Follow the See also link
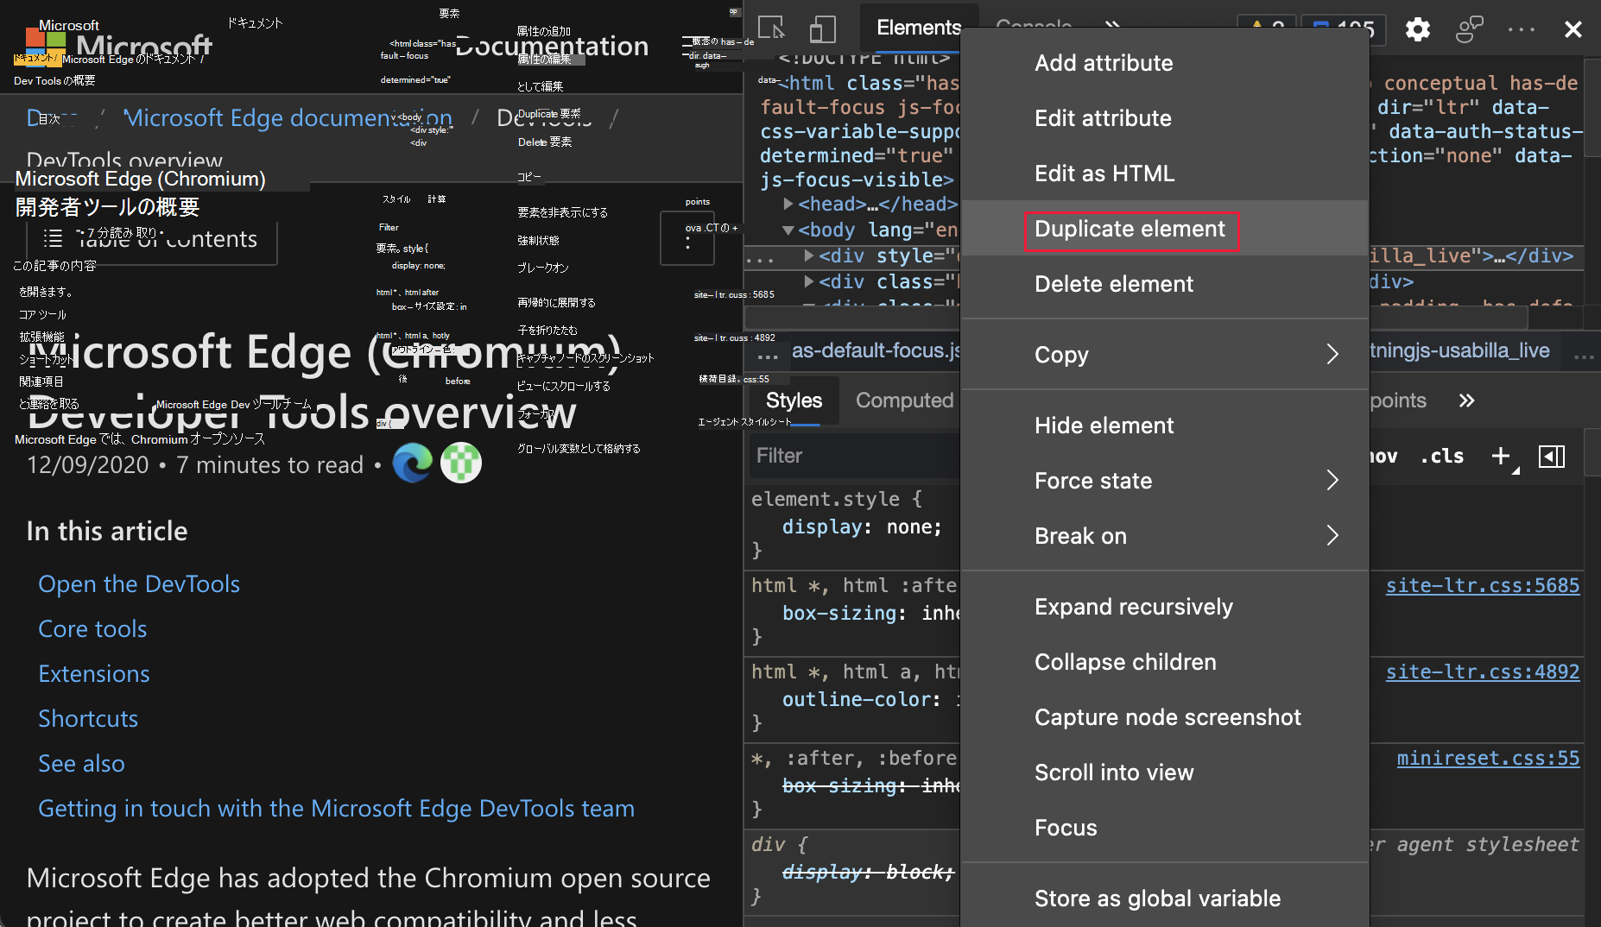The width and height of the screenshot is (1601, 927). point(81,764)
